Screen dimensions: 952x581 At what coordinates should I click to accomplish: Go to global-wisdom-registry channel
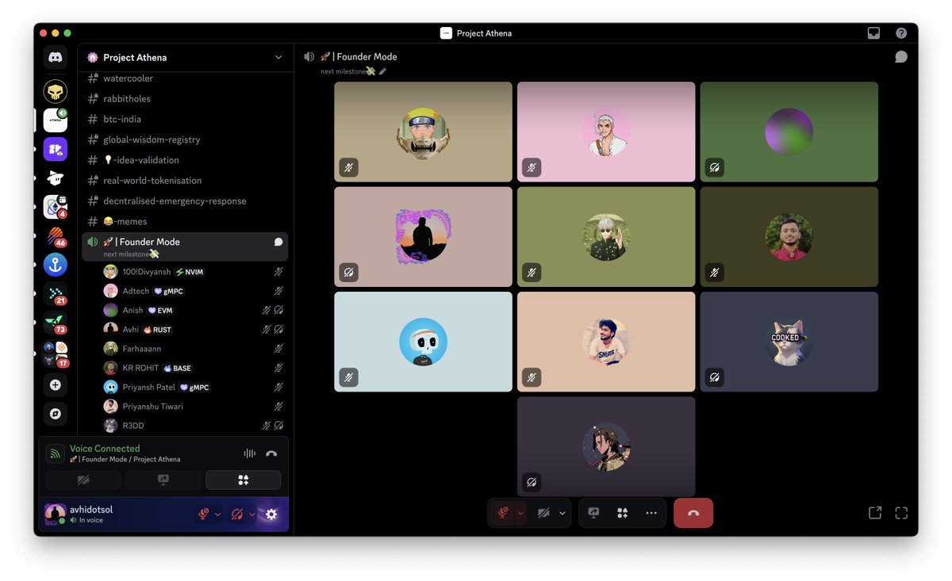[x=186, y=140]
